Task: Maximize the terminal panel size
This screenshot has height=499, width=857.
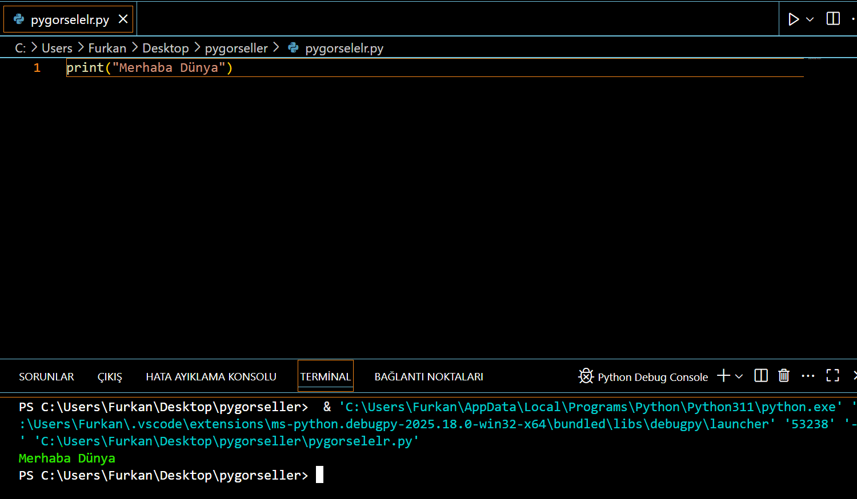Action: point(832,376)
